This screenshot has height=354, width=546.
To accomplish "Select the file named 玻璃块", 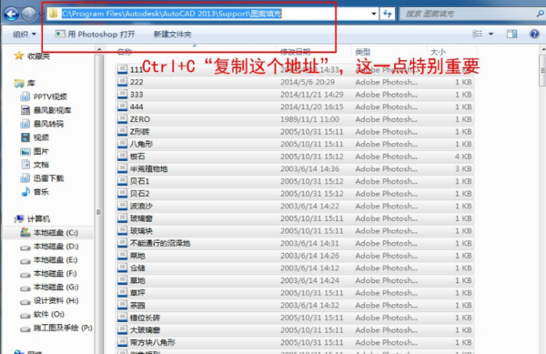I will (x=294, y=231).
